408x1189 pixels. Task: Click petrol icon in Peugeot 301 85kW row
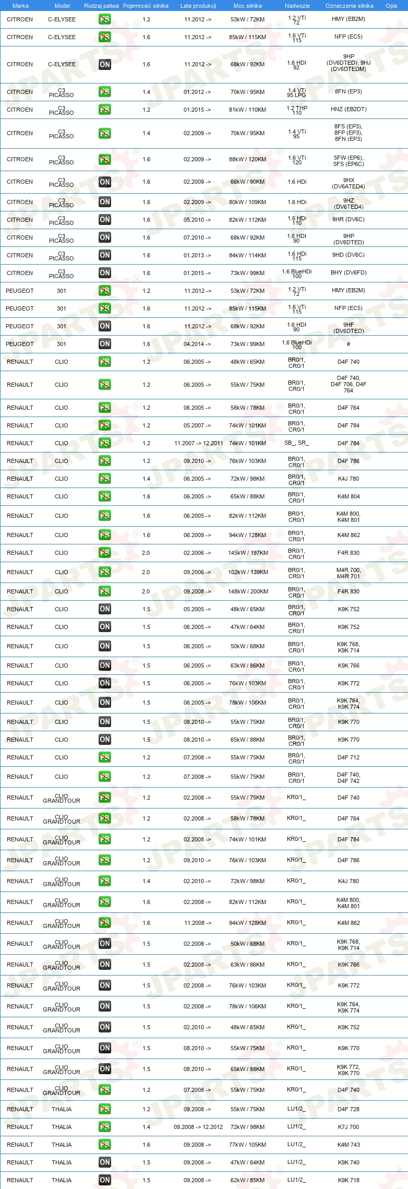point(105,308)
